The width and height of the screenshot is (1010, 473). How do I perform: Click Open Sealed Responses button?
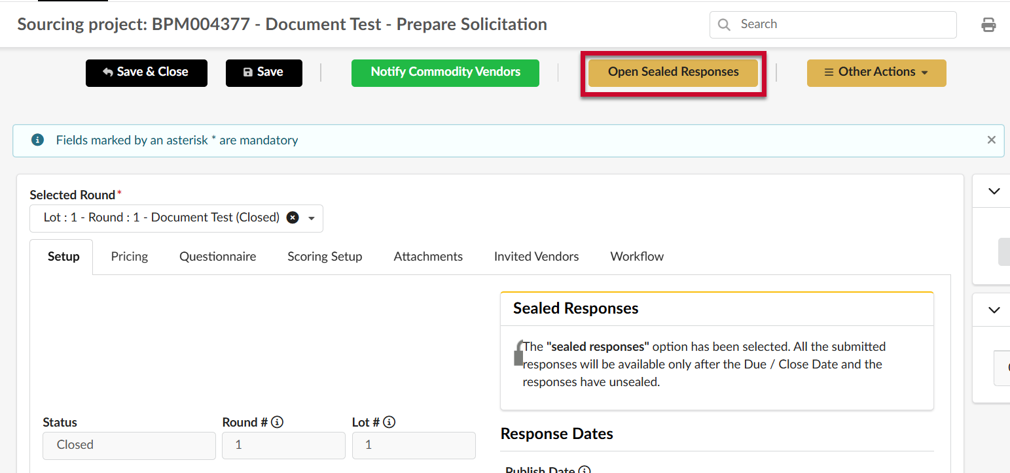click(x=673, y=73)
